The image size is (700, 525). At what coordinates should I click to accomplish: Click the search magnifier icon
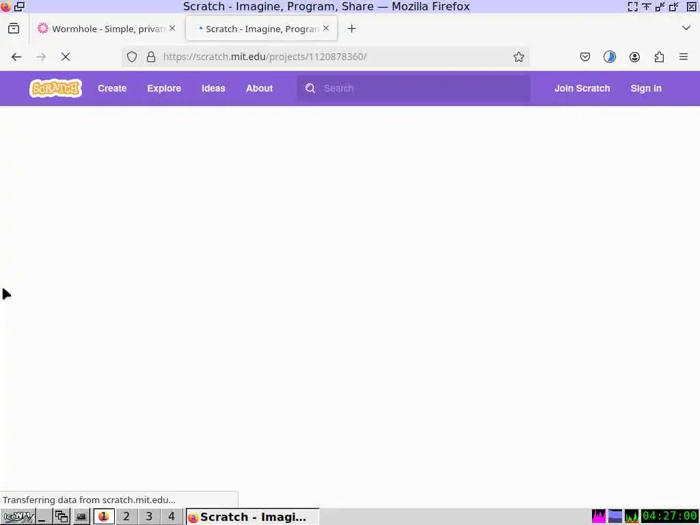(x=310, y=88)
